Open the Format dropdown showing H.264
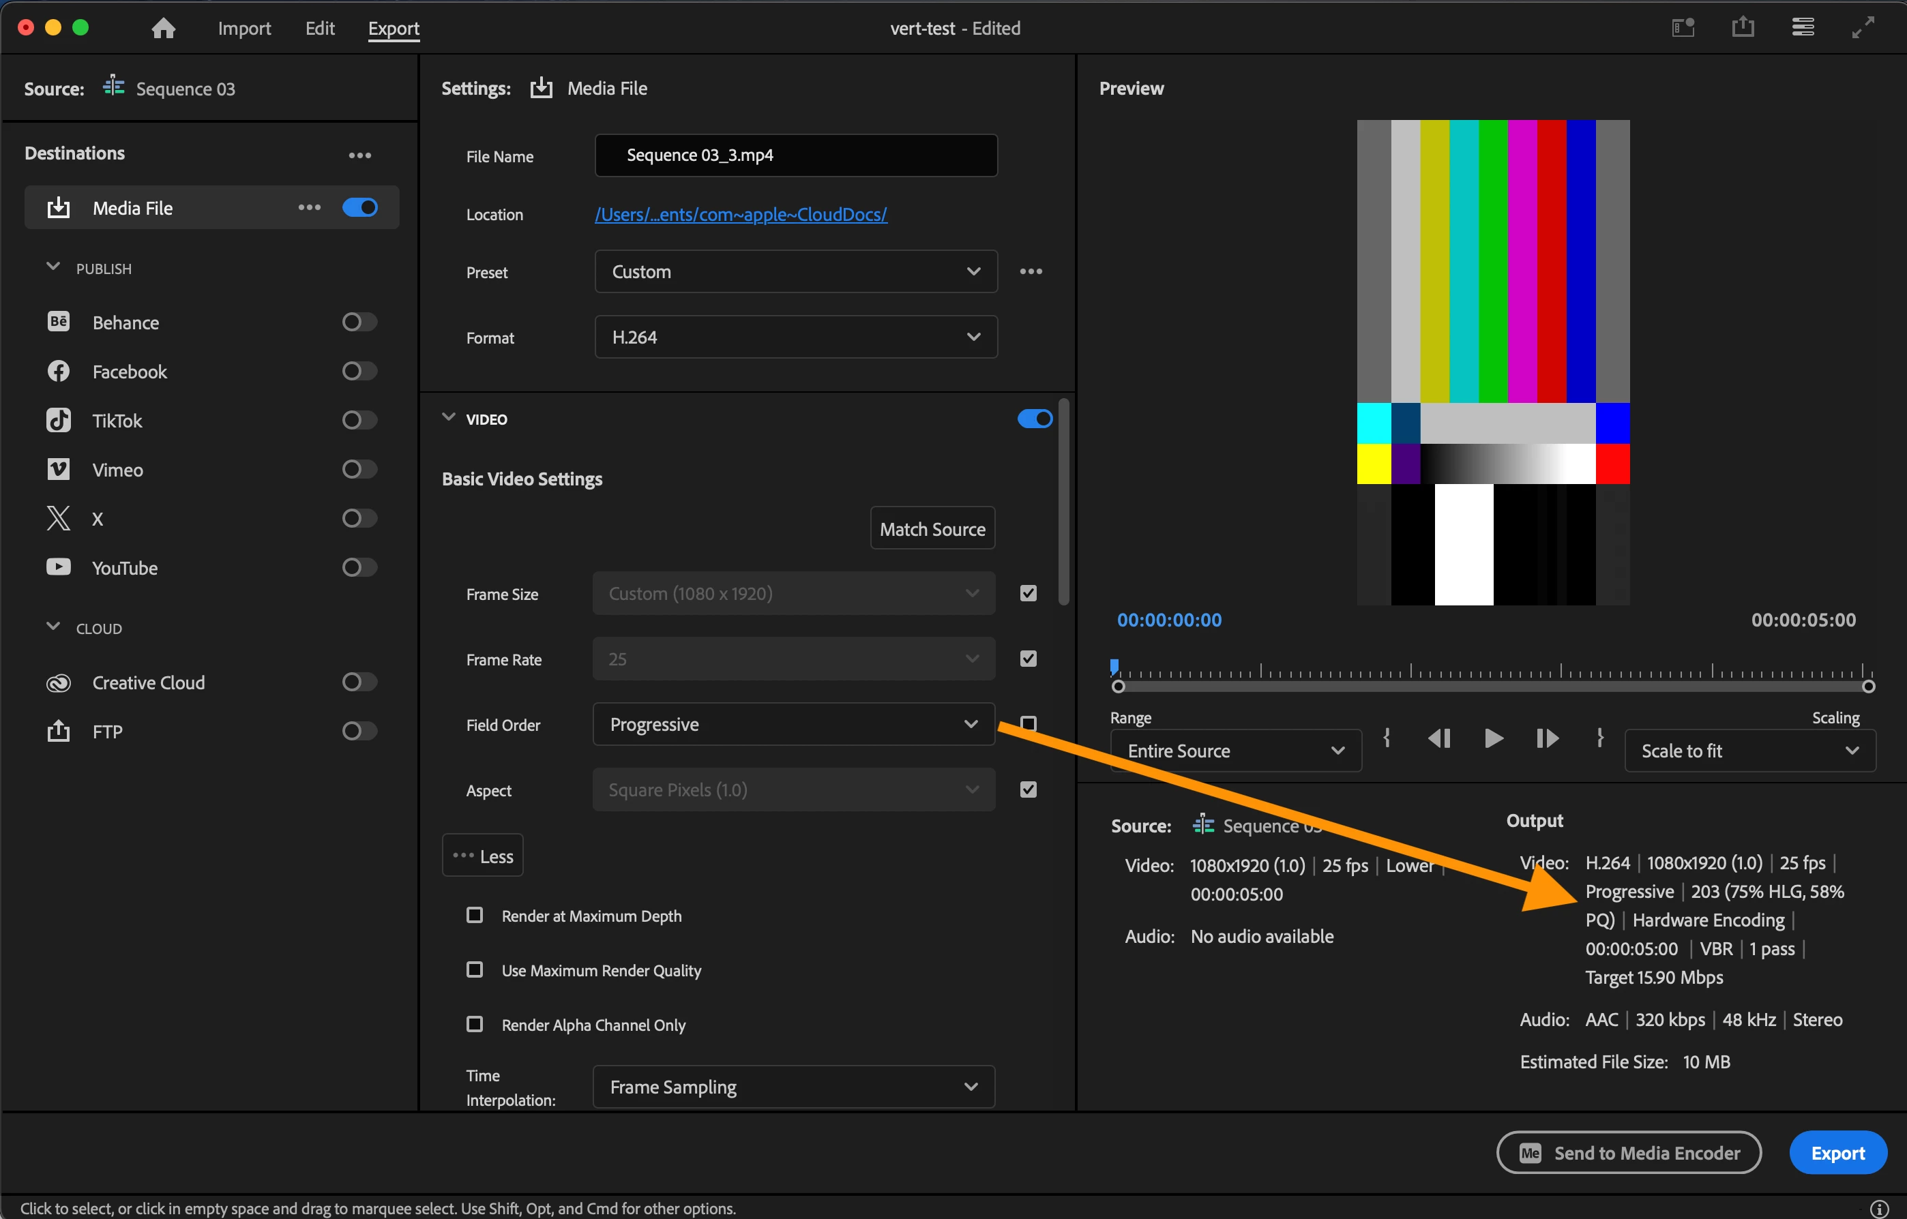The image size is (1907, 1219). pos(795,337)
